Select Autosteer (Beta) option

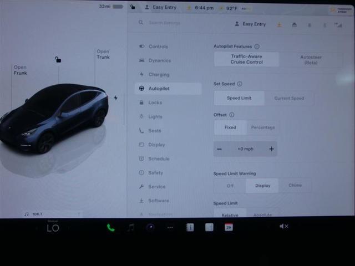click(311, 60)
